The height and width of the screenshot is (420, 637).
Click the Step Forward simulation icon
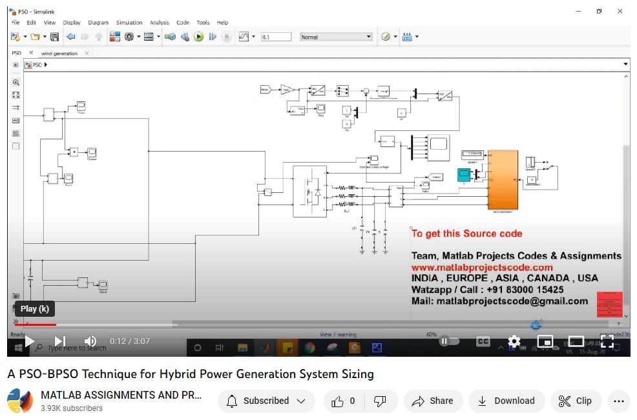213,37
